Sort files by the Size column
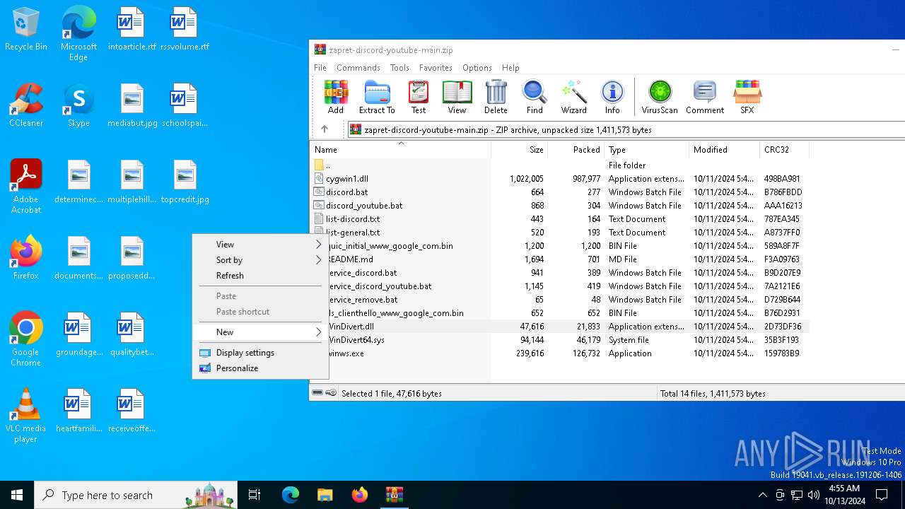The height and width of the screenshot is (509, 905). 519,150
